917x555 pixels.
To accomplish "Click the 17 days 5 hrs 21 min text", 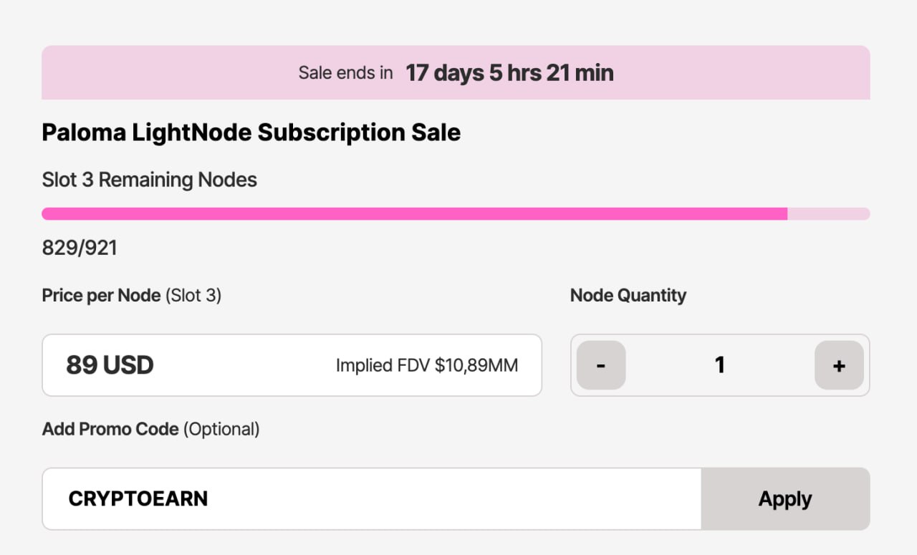I will tap(509, 72).
